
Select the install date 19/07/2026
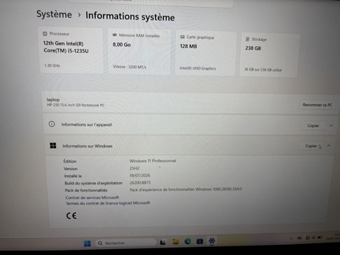pyautogui.click(x=140, y=175)
